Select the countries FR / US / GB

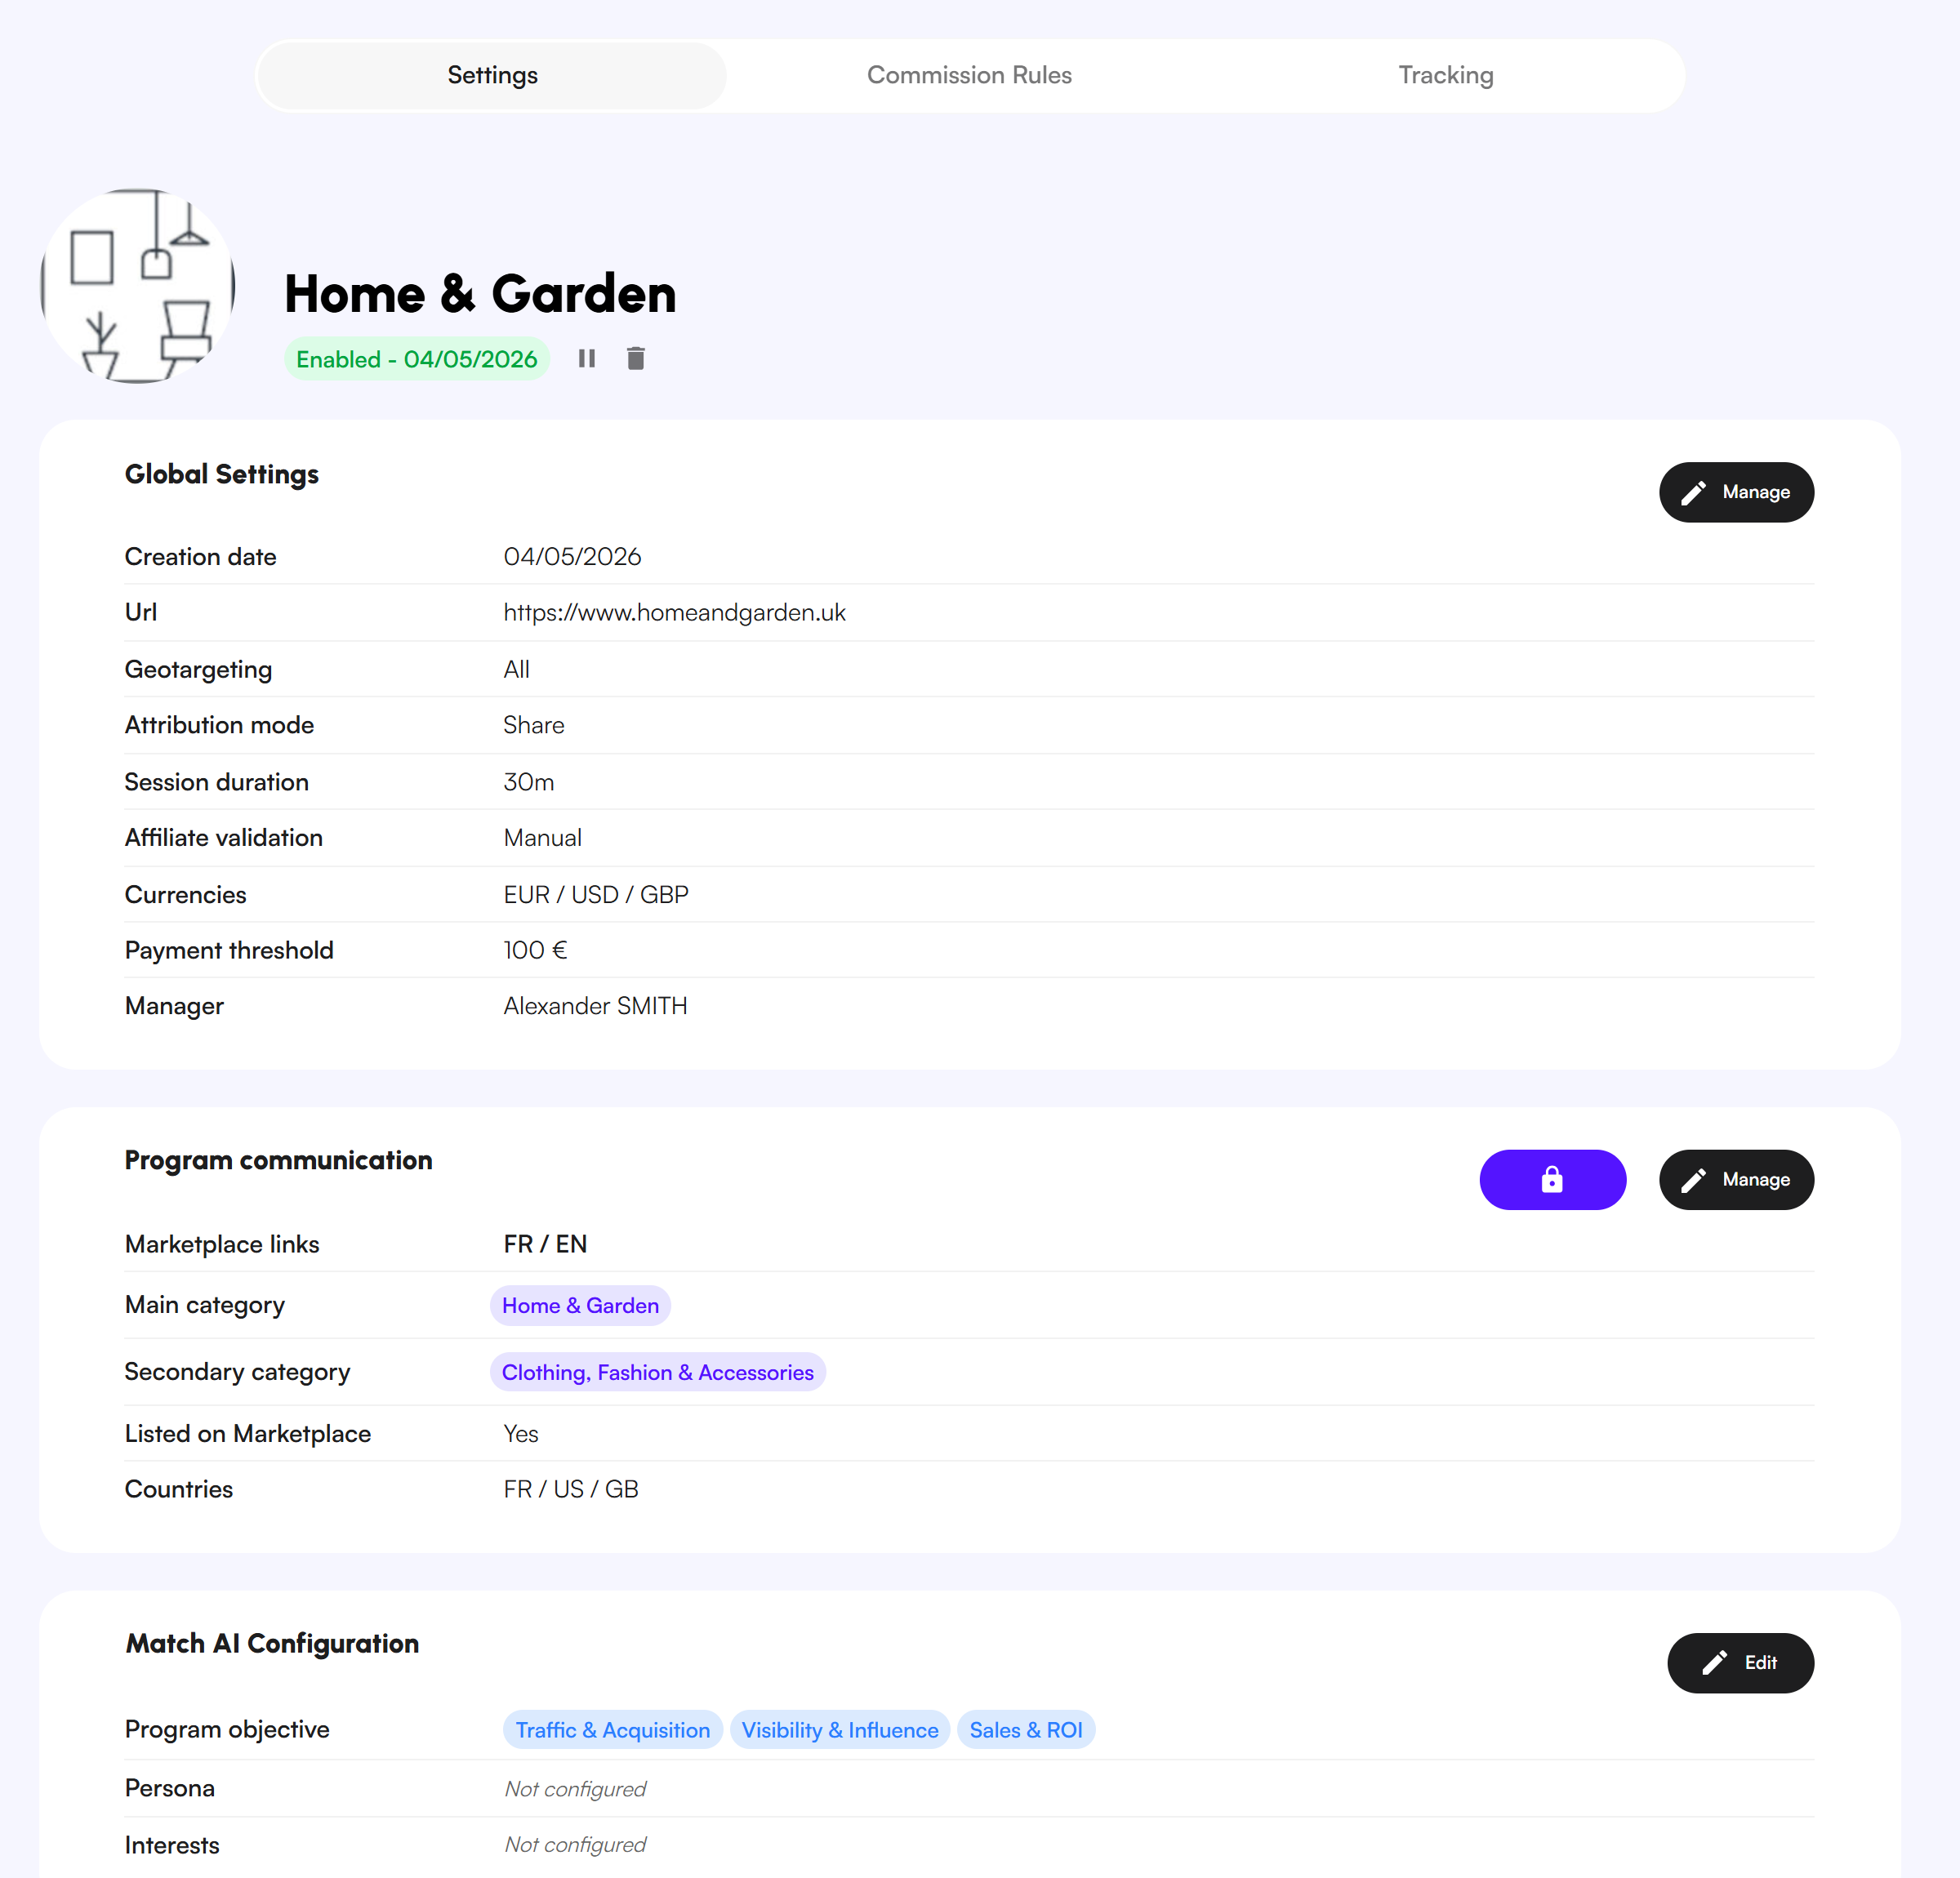coord(570,1489)
